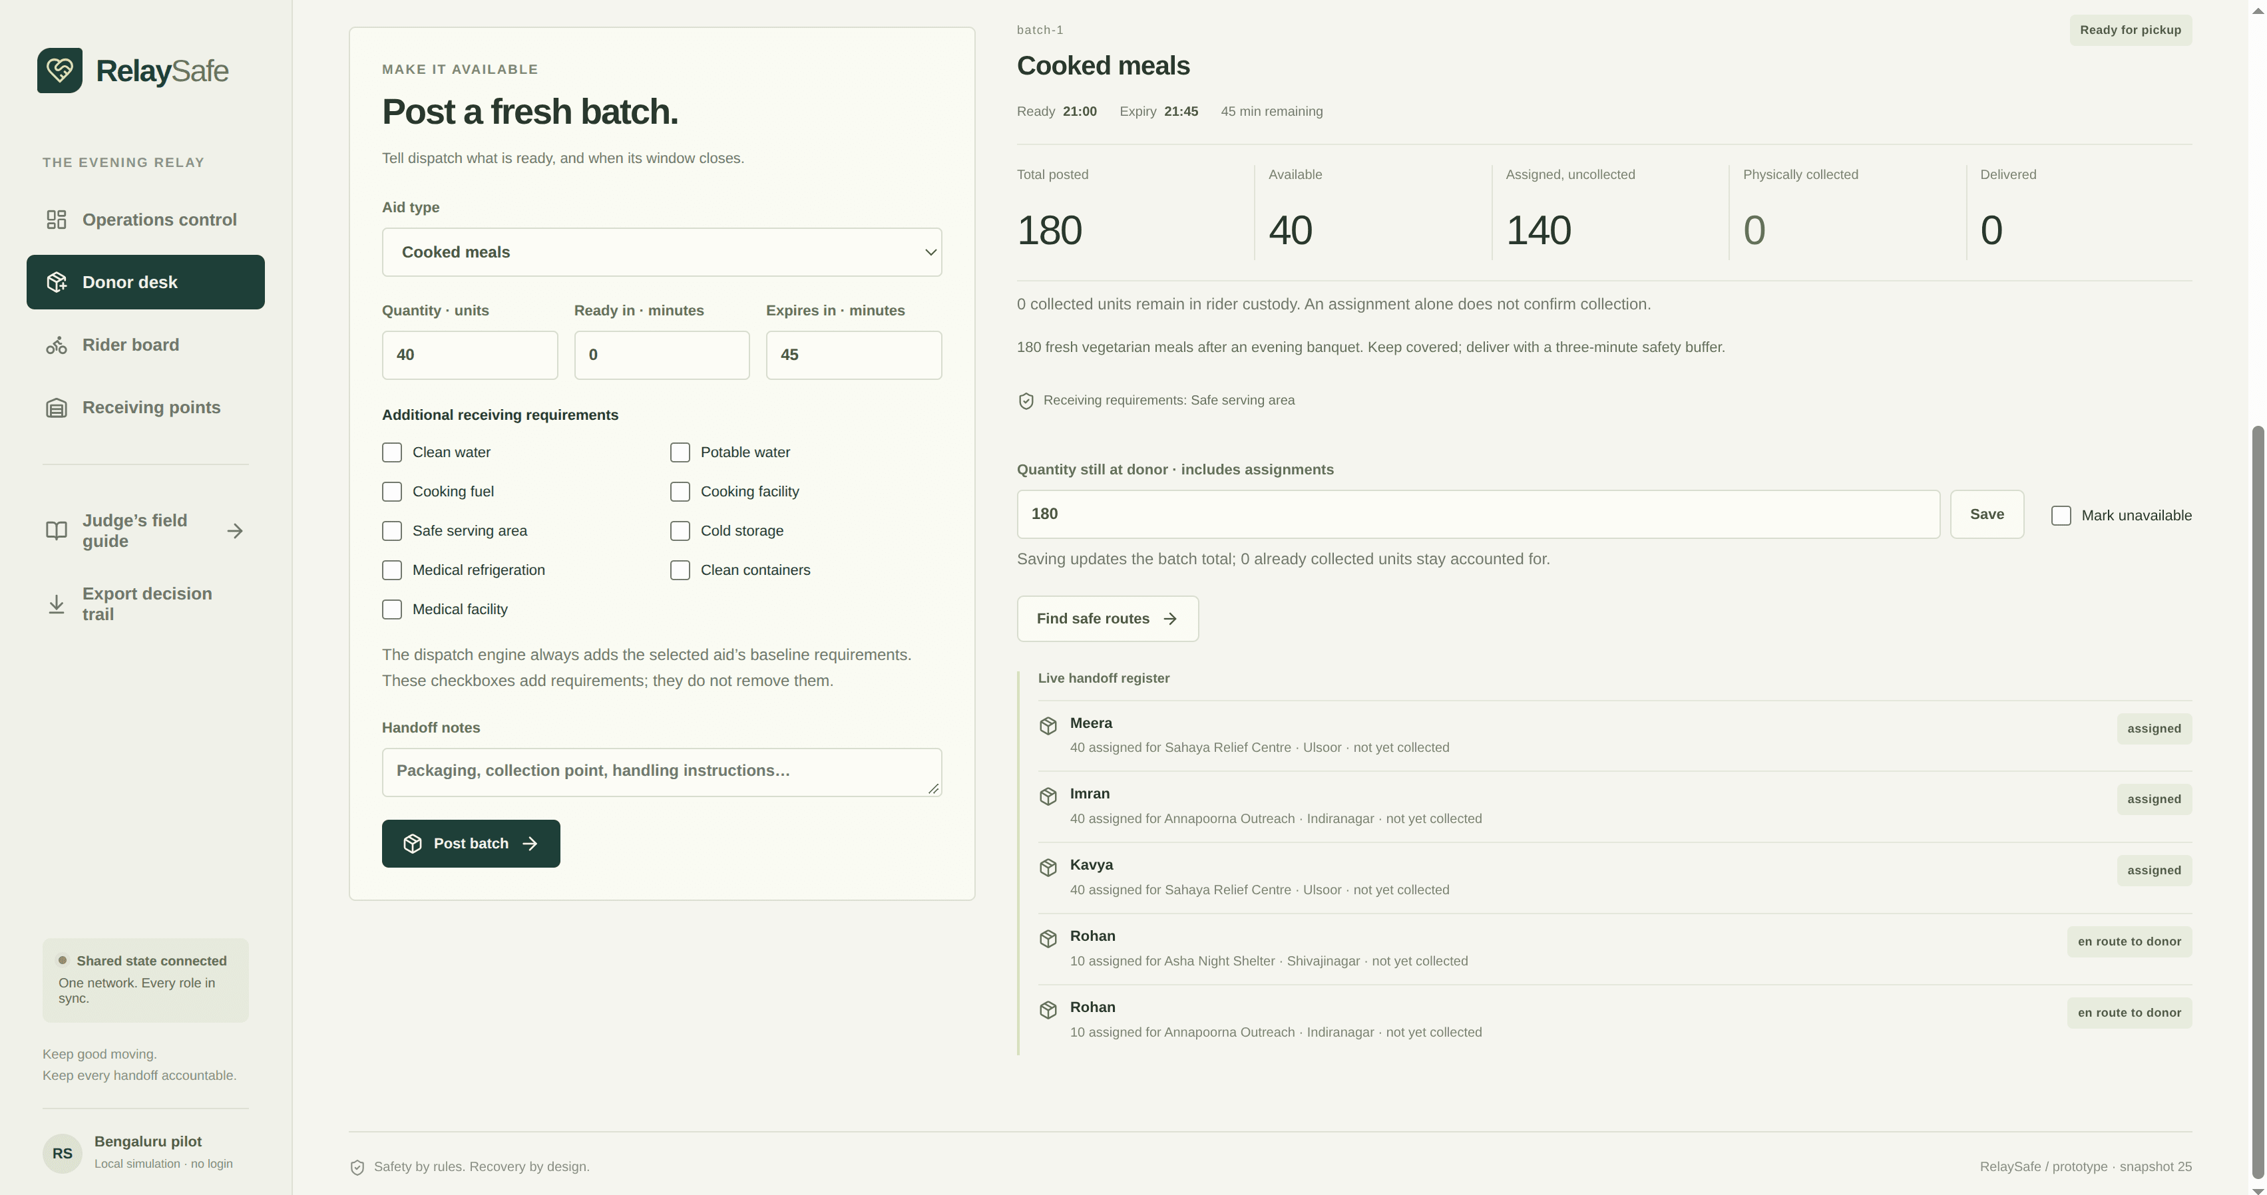The width and height of the screenshot is (2267, 1195).
Task: Click the assigned badge on Meera's row
Action: pyautogui.click(x=2155, y=729)
